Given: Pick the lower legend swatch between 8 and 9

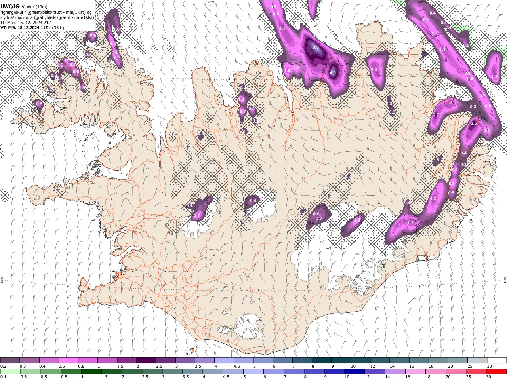Looking at the screenshot, I should (314, 371).
